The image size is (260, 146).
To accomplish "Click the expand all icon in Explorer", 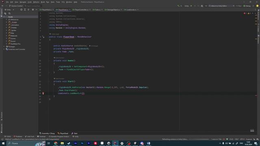I will (x=25, y=10).
